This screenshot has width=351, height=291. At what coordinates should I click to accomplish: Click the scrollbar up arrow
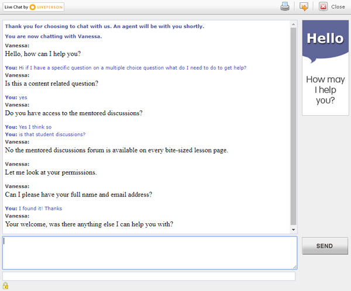point(293,24)
